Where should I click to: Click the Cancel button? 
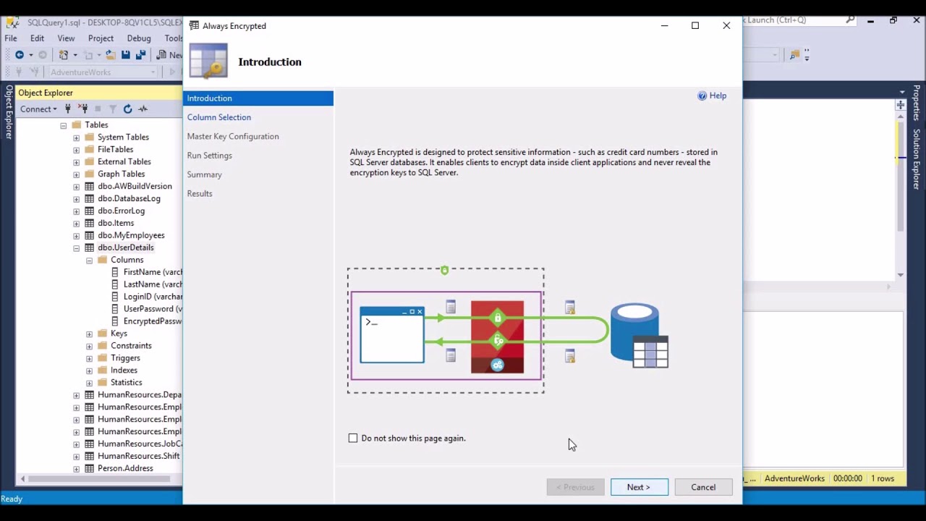[703, 487]
